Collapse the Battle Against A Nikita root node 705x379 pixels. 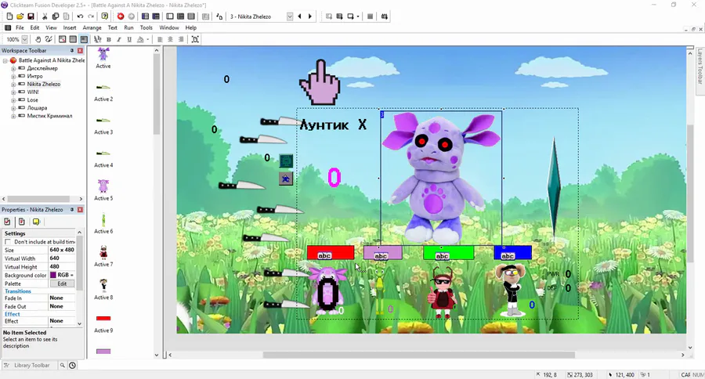coord(5,60)
